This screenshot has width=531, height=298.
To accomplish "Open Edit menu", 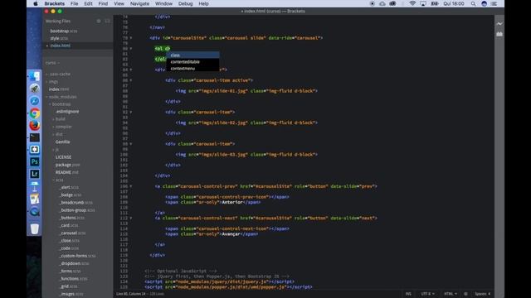I will click(88, 3).
